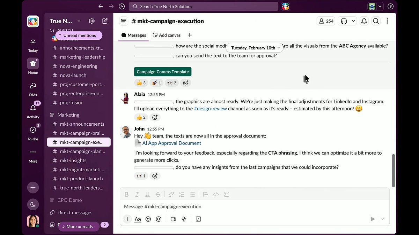Apply strikethrough formatting in composer

[x=158, y=195]
